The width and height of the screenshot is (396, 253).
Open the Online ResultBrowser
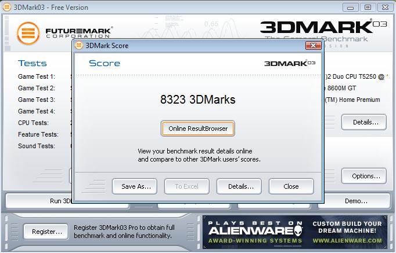click(x=198, y=129)
